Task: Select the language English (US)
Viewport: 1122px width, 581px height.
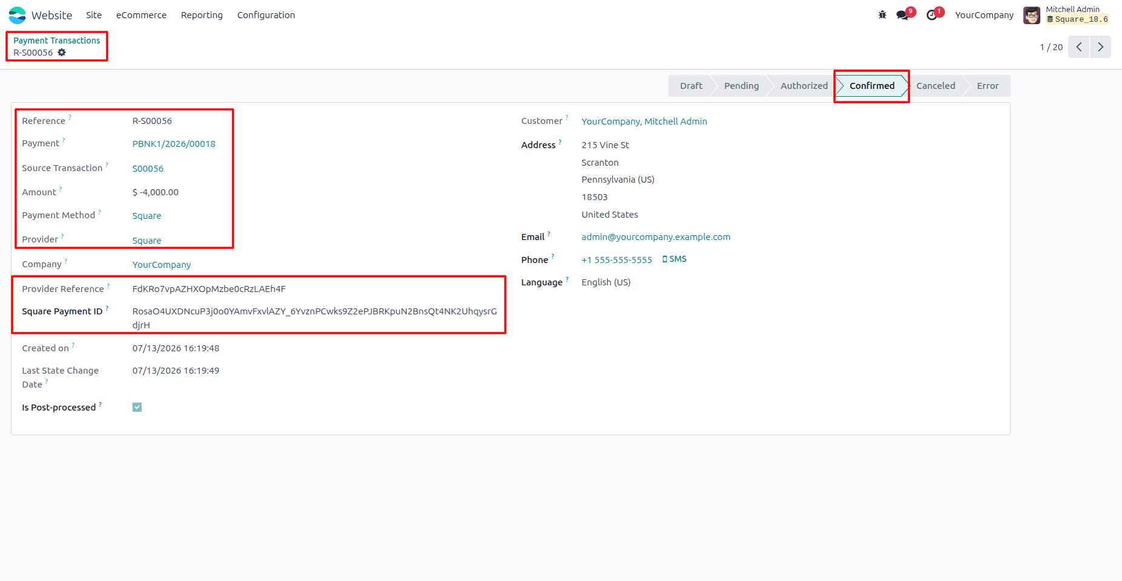Action: 606,282
